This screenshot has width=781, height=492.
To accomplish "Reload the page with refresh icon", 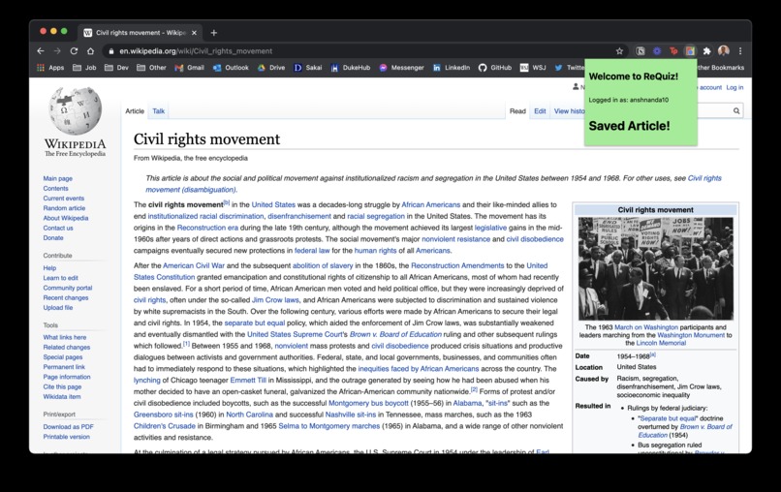I will pos(74,50).
